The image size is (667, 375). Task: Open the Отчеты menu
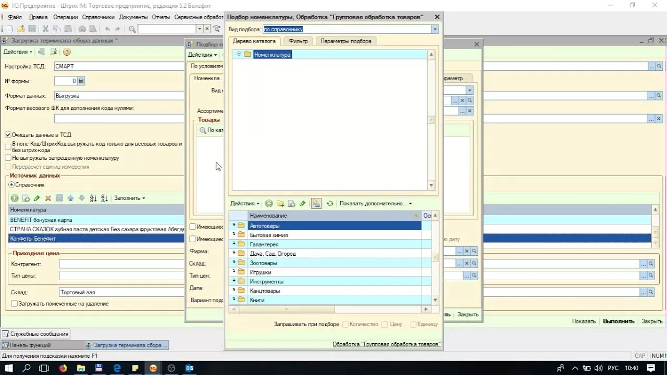(x=161, y=17)
